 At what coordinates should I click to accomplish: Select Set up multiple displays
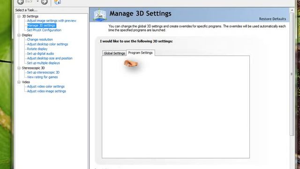point(43,63)
